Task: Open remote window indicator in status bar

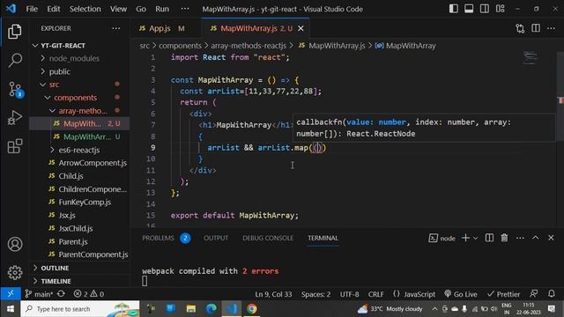Action: [x=11, y=293]
